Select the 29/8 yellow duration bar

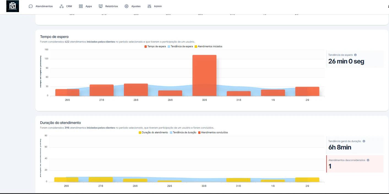[x=170, y=181]
